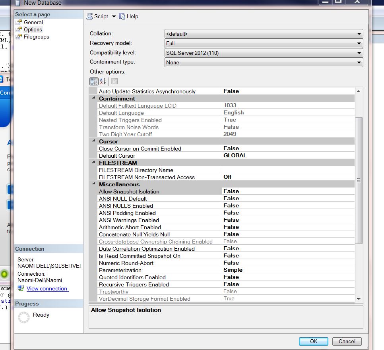Collapse the Miscellaneous category
The image size is (384, 350).
[x=93, y=184]
